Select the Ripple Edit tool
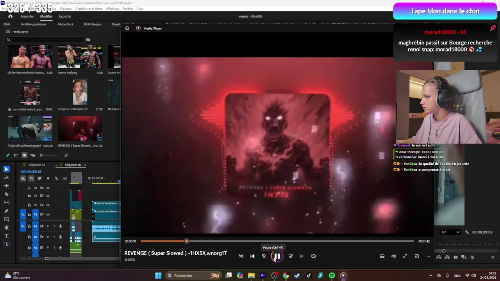 (x=7, y=186)
